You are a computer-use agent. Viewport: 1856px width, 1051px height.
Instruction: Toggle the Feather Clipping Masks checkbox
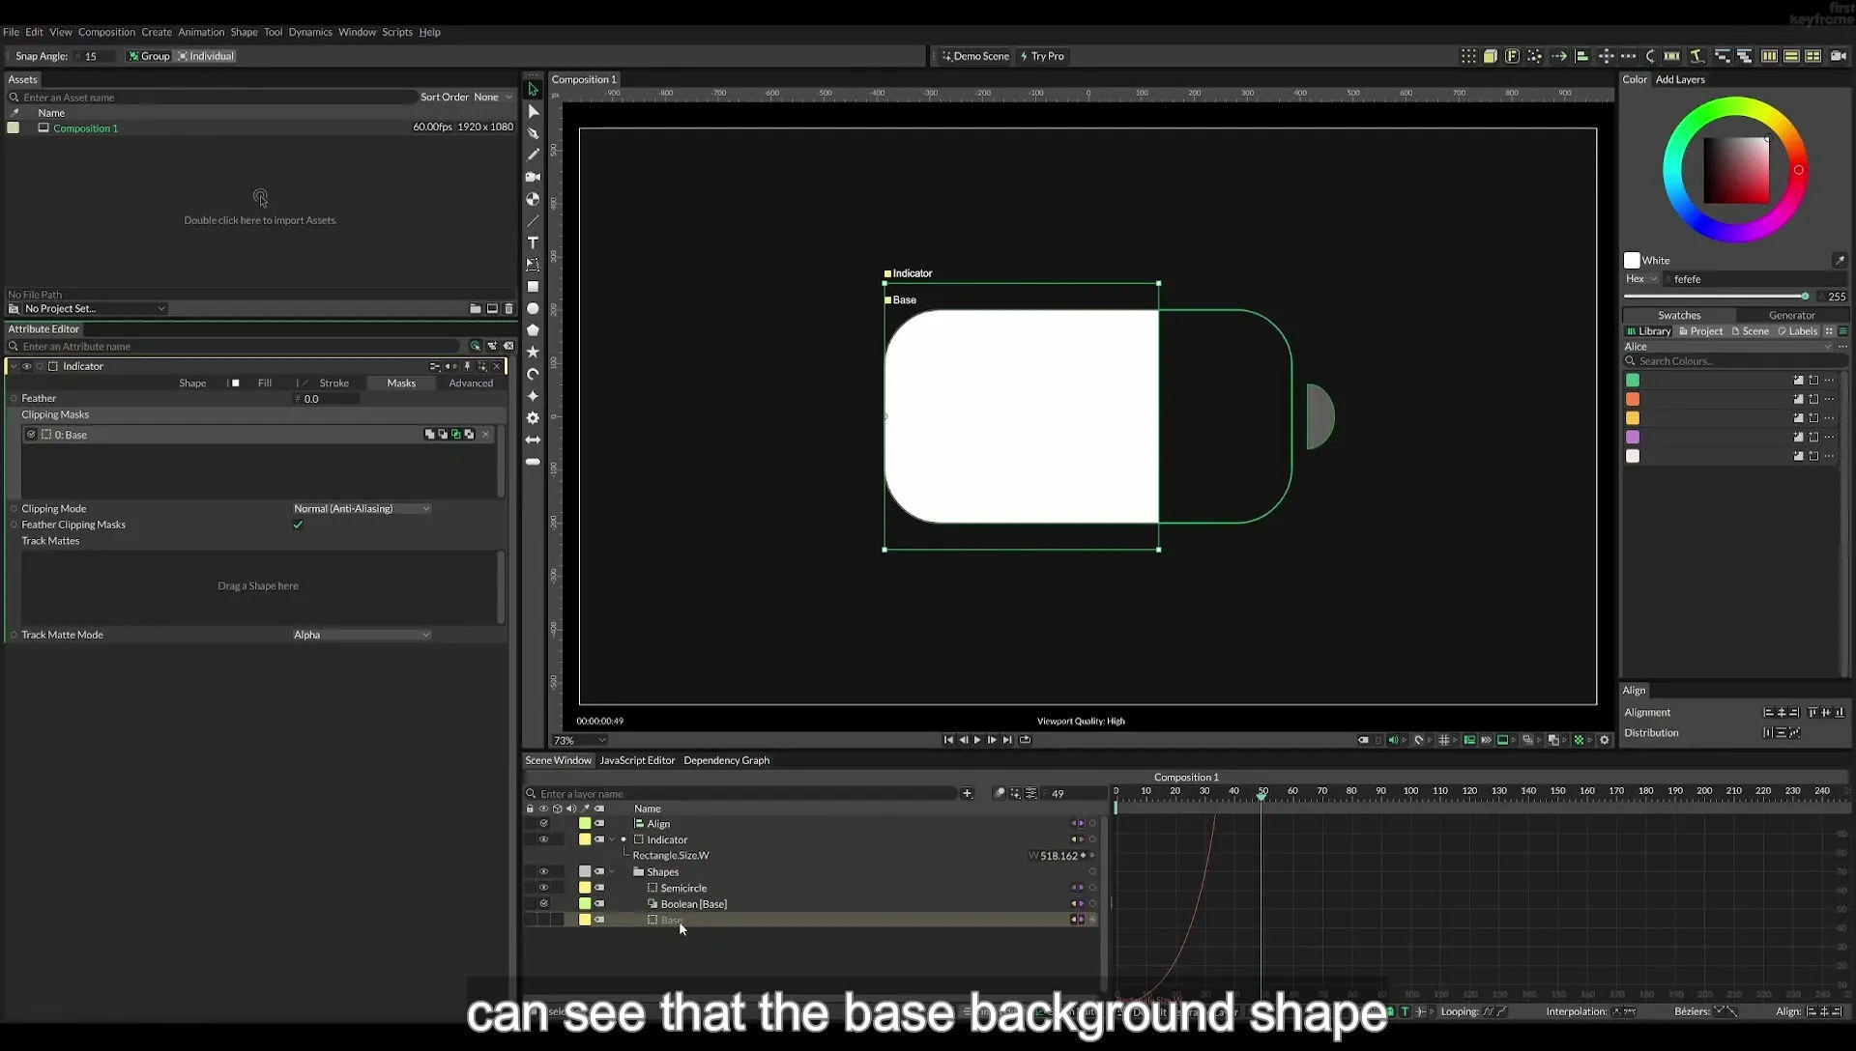pyautogui.click(x=298, y=525)
